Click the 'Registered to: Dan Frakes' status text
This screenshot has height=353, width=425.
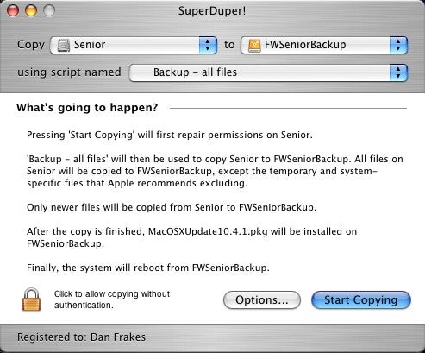pos(81,337)
